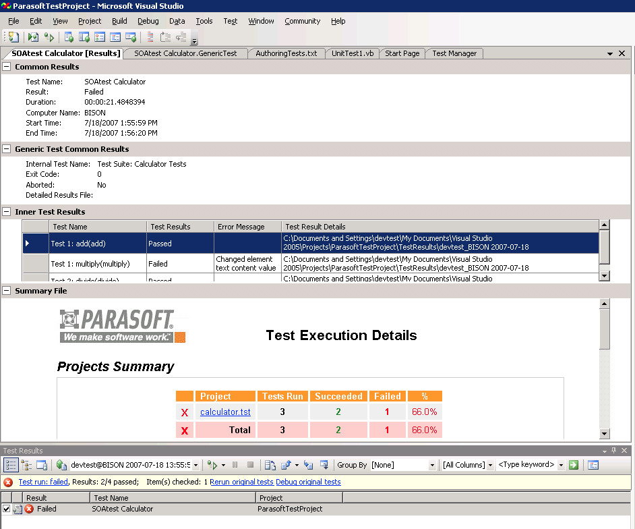Open the Code Coverage Results window icon
This screenshot has width=635, height=529.
coord(115,37)
